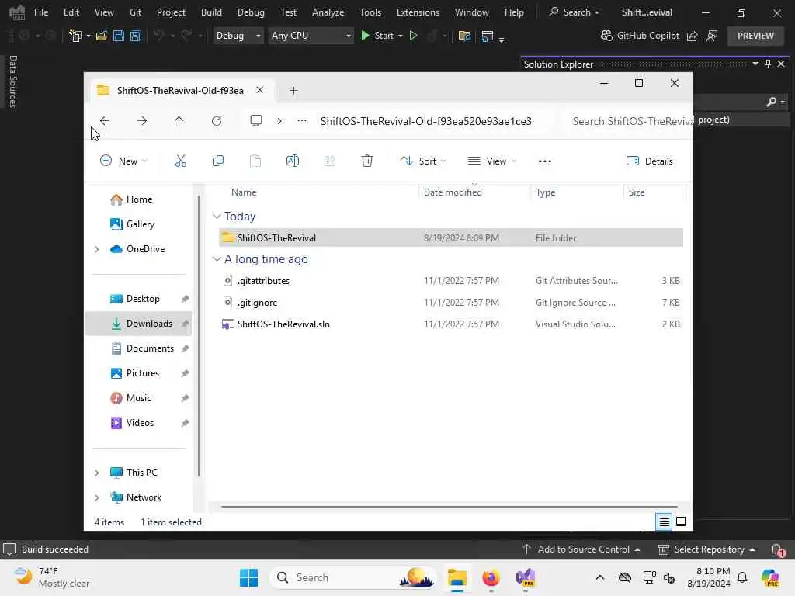Open Firefox from the taskbar
The width and height of the screenshot is (795, 596).
point(491,577)
